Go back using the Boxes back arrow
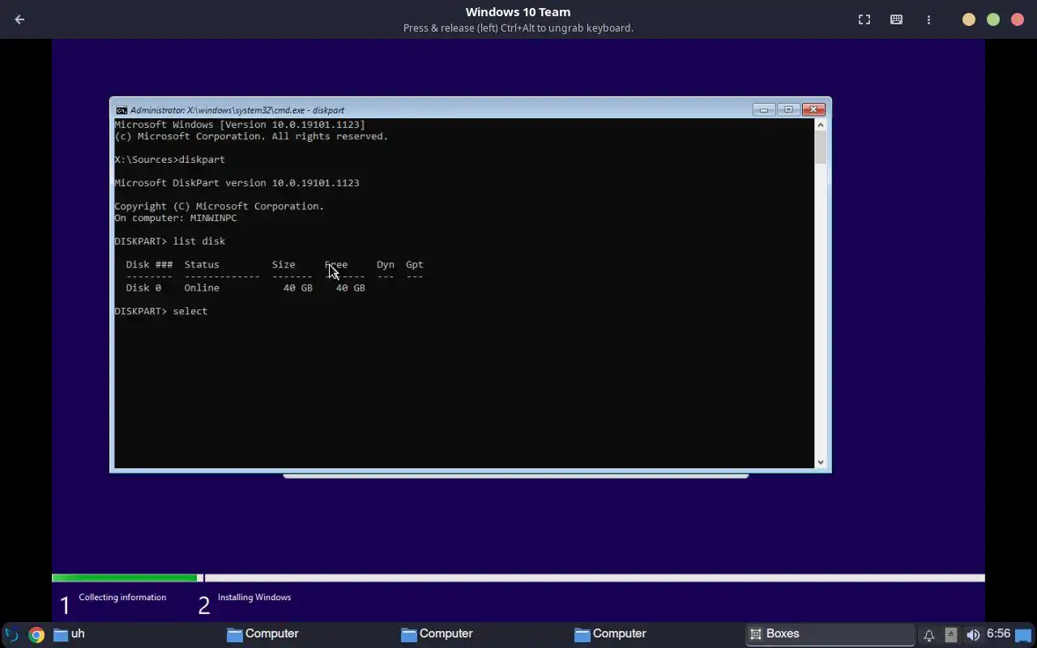The width and height of the screenshot is (1037, 648). [x=19, y=19]
